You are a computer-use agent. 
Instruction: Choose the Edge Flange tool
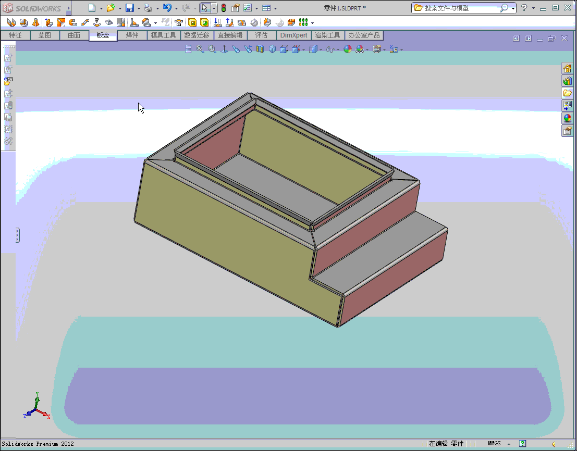point(48,23)
